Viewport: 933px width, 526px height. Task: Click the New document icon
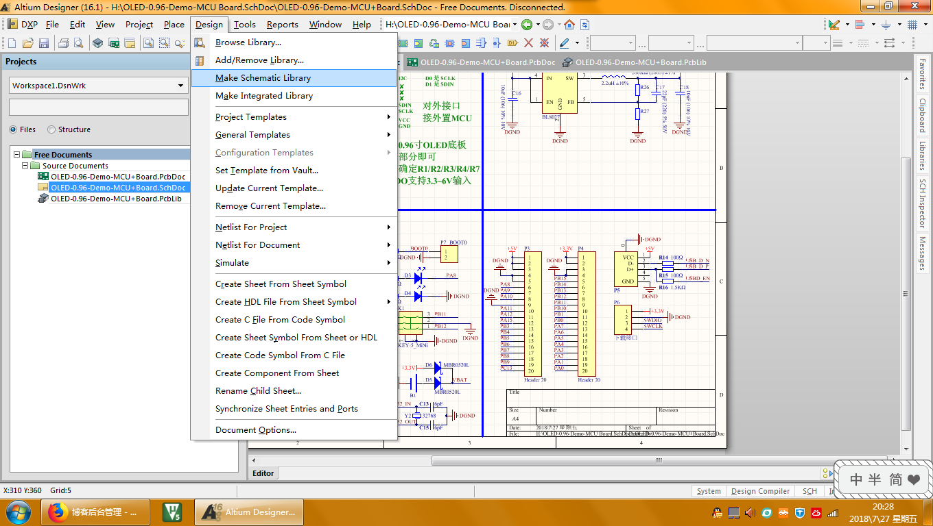coord(12,43)
